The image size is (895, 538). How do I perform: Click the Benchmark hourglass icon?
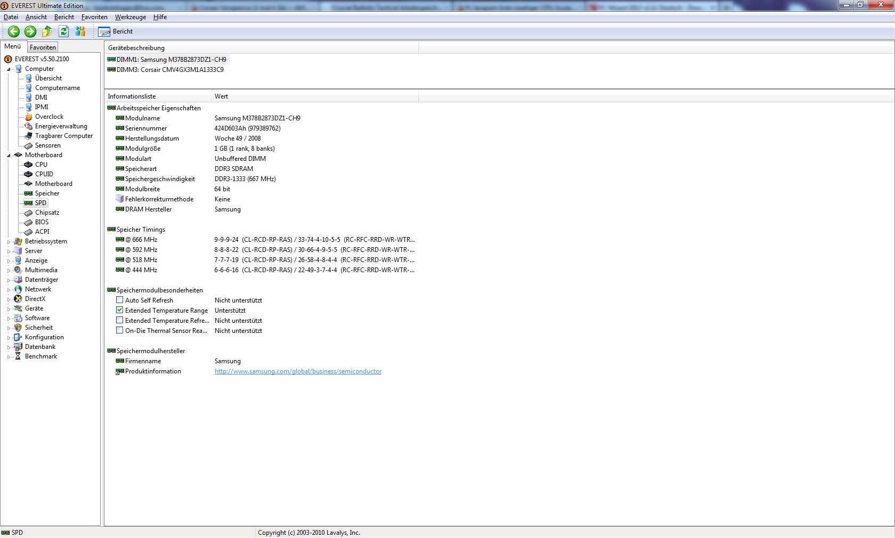point(18,356)
